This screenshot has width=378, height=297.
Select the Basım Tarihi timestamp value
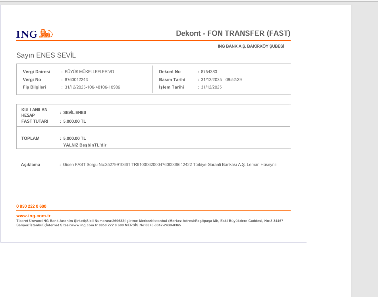point(221,79)
